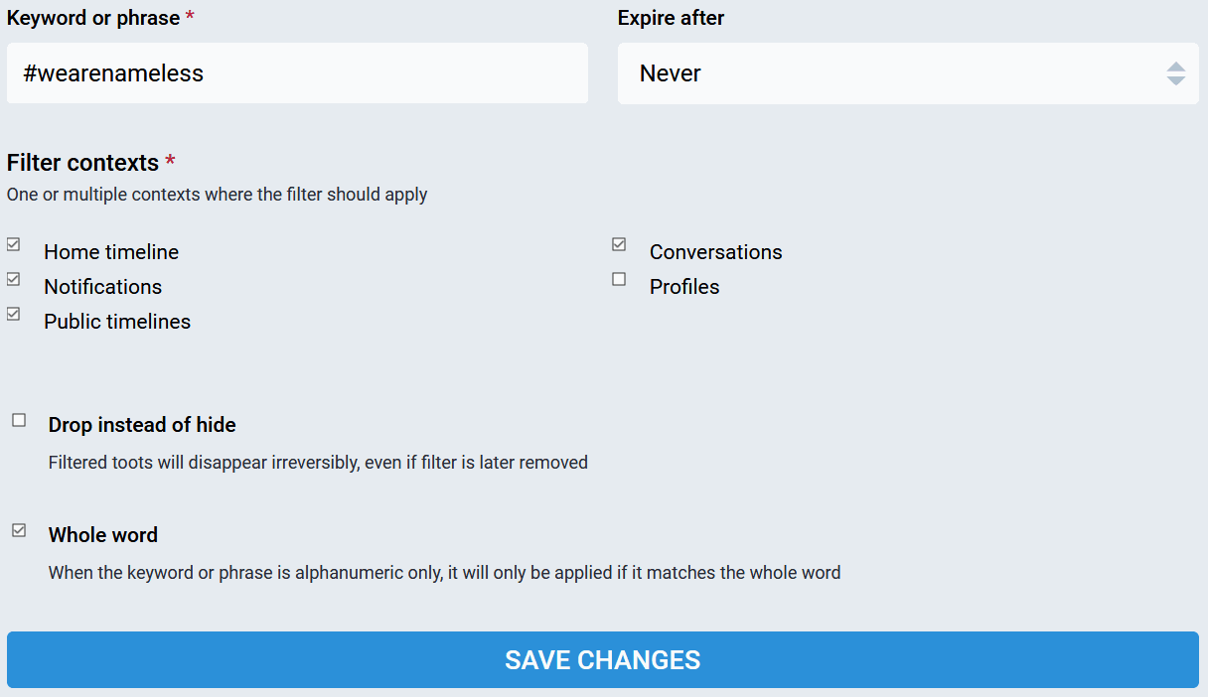Toggle the Conversations checkbox off
1208x697 pixels.
(x=619, y=244)
